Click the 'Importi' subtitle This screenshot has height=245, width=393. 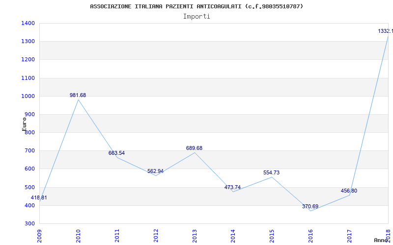196,17
